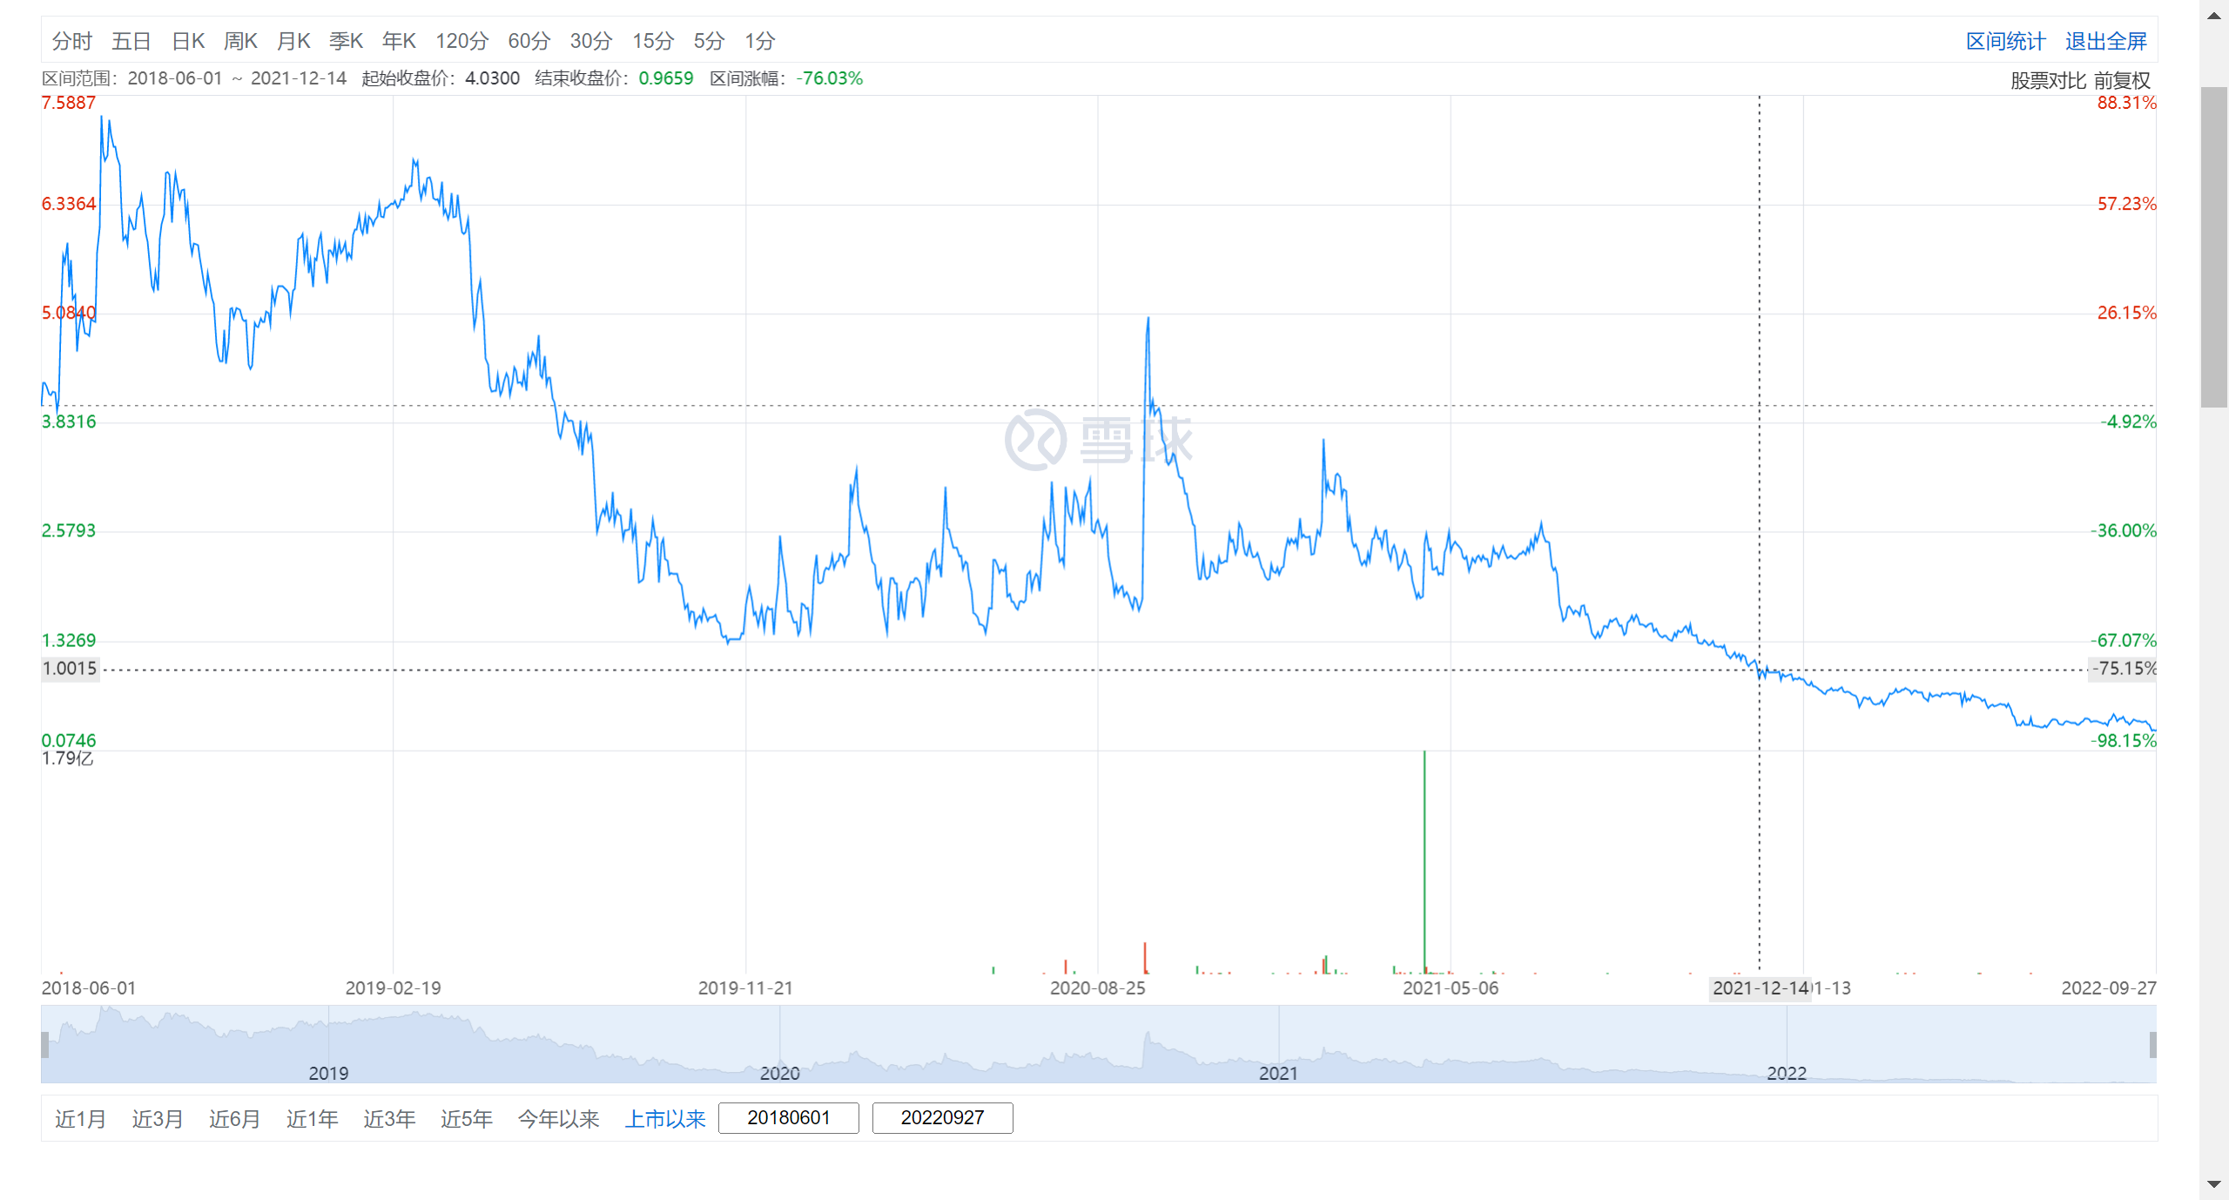The width and height of the screenshot is (2229, 1200).
Task: Open 股票对比 stock comparison
Action: 2047,81
